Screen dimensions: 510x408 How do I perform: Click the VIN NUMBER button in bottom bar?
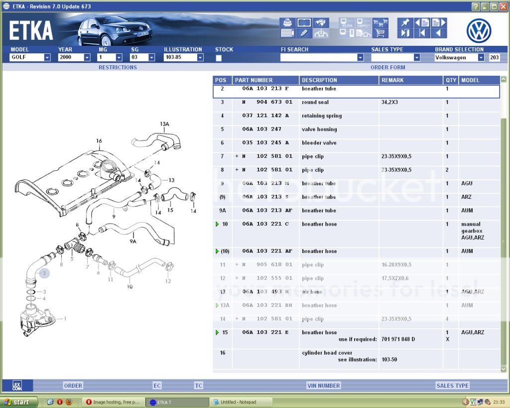click(323, 386)
